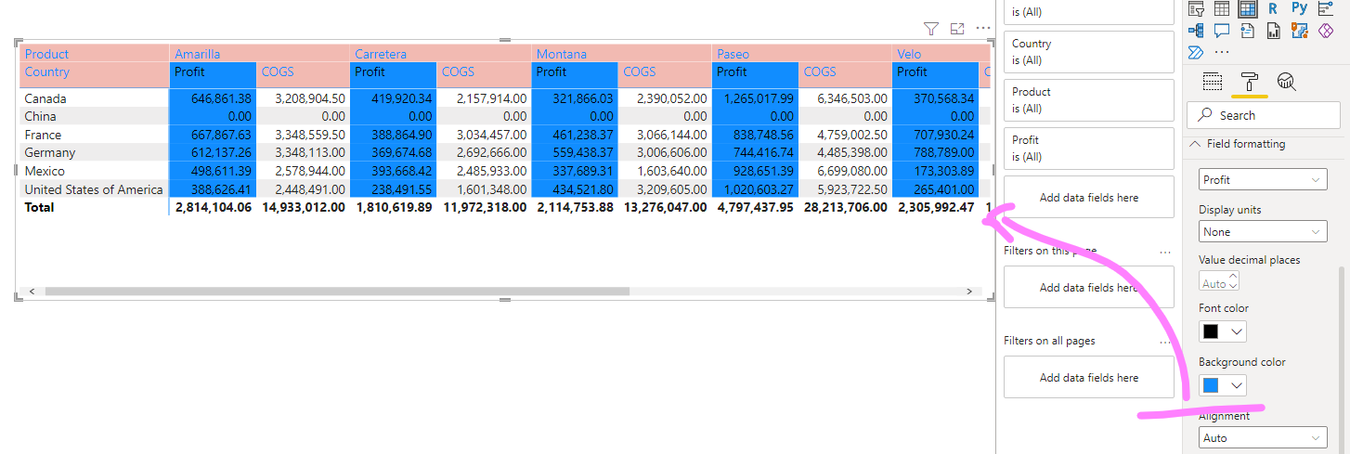Get more visuals via ellipsis
Screen dimensions: 1350x454
click(x=1222, y=52)
